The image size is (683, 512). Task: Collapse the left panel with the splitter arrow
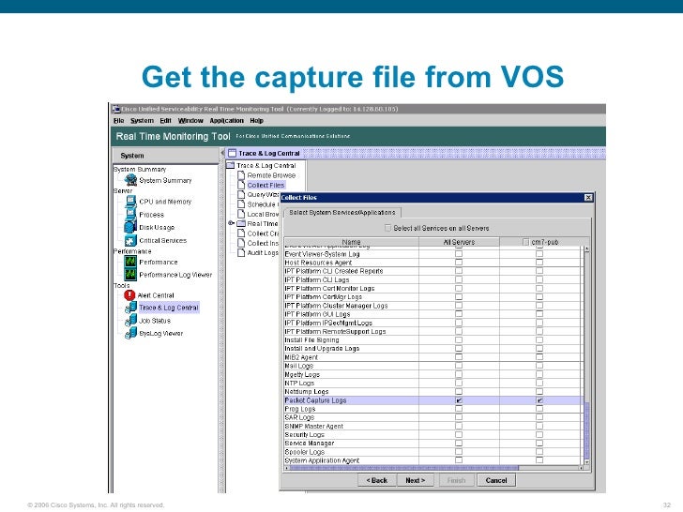(x=222, y=153)
